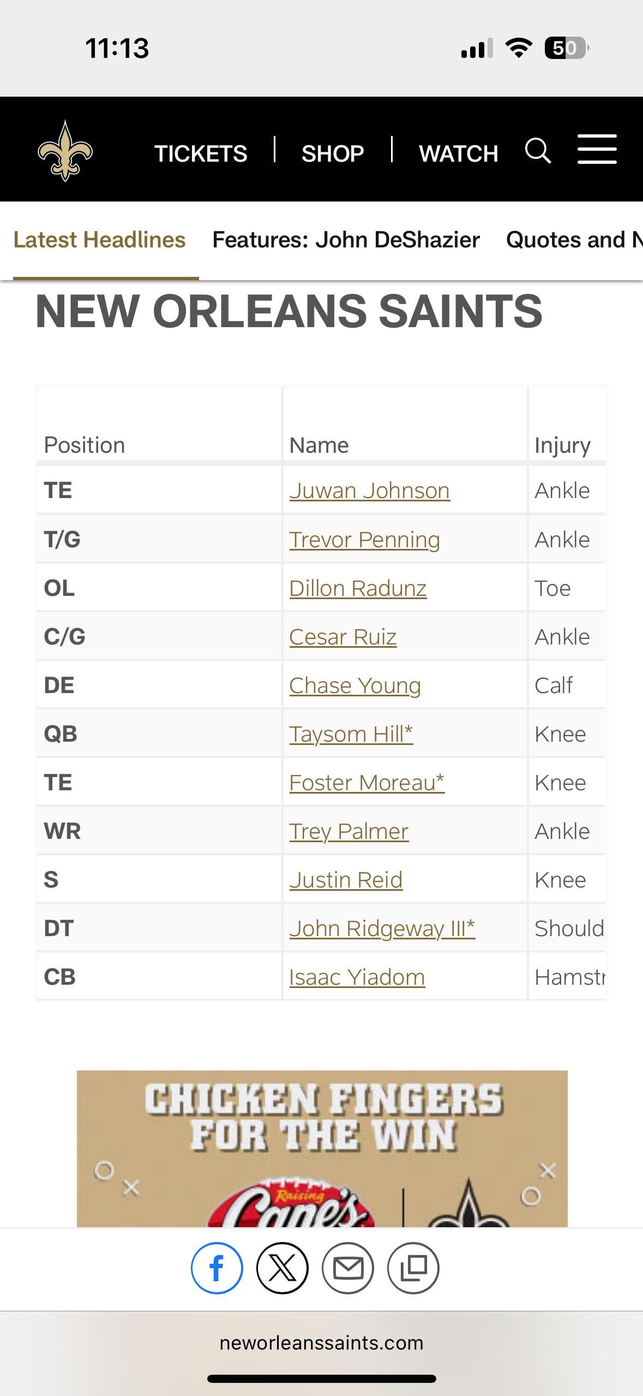Copy the article link icon

413,1268
